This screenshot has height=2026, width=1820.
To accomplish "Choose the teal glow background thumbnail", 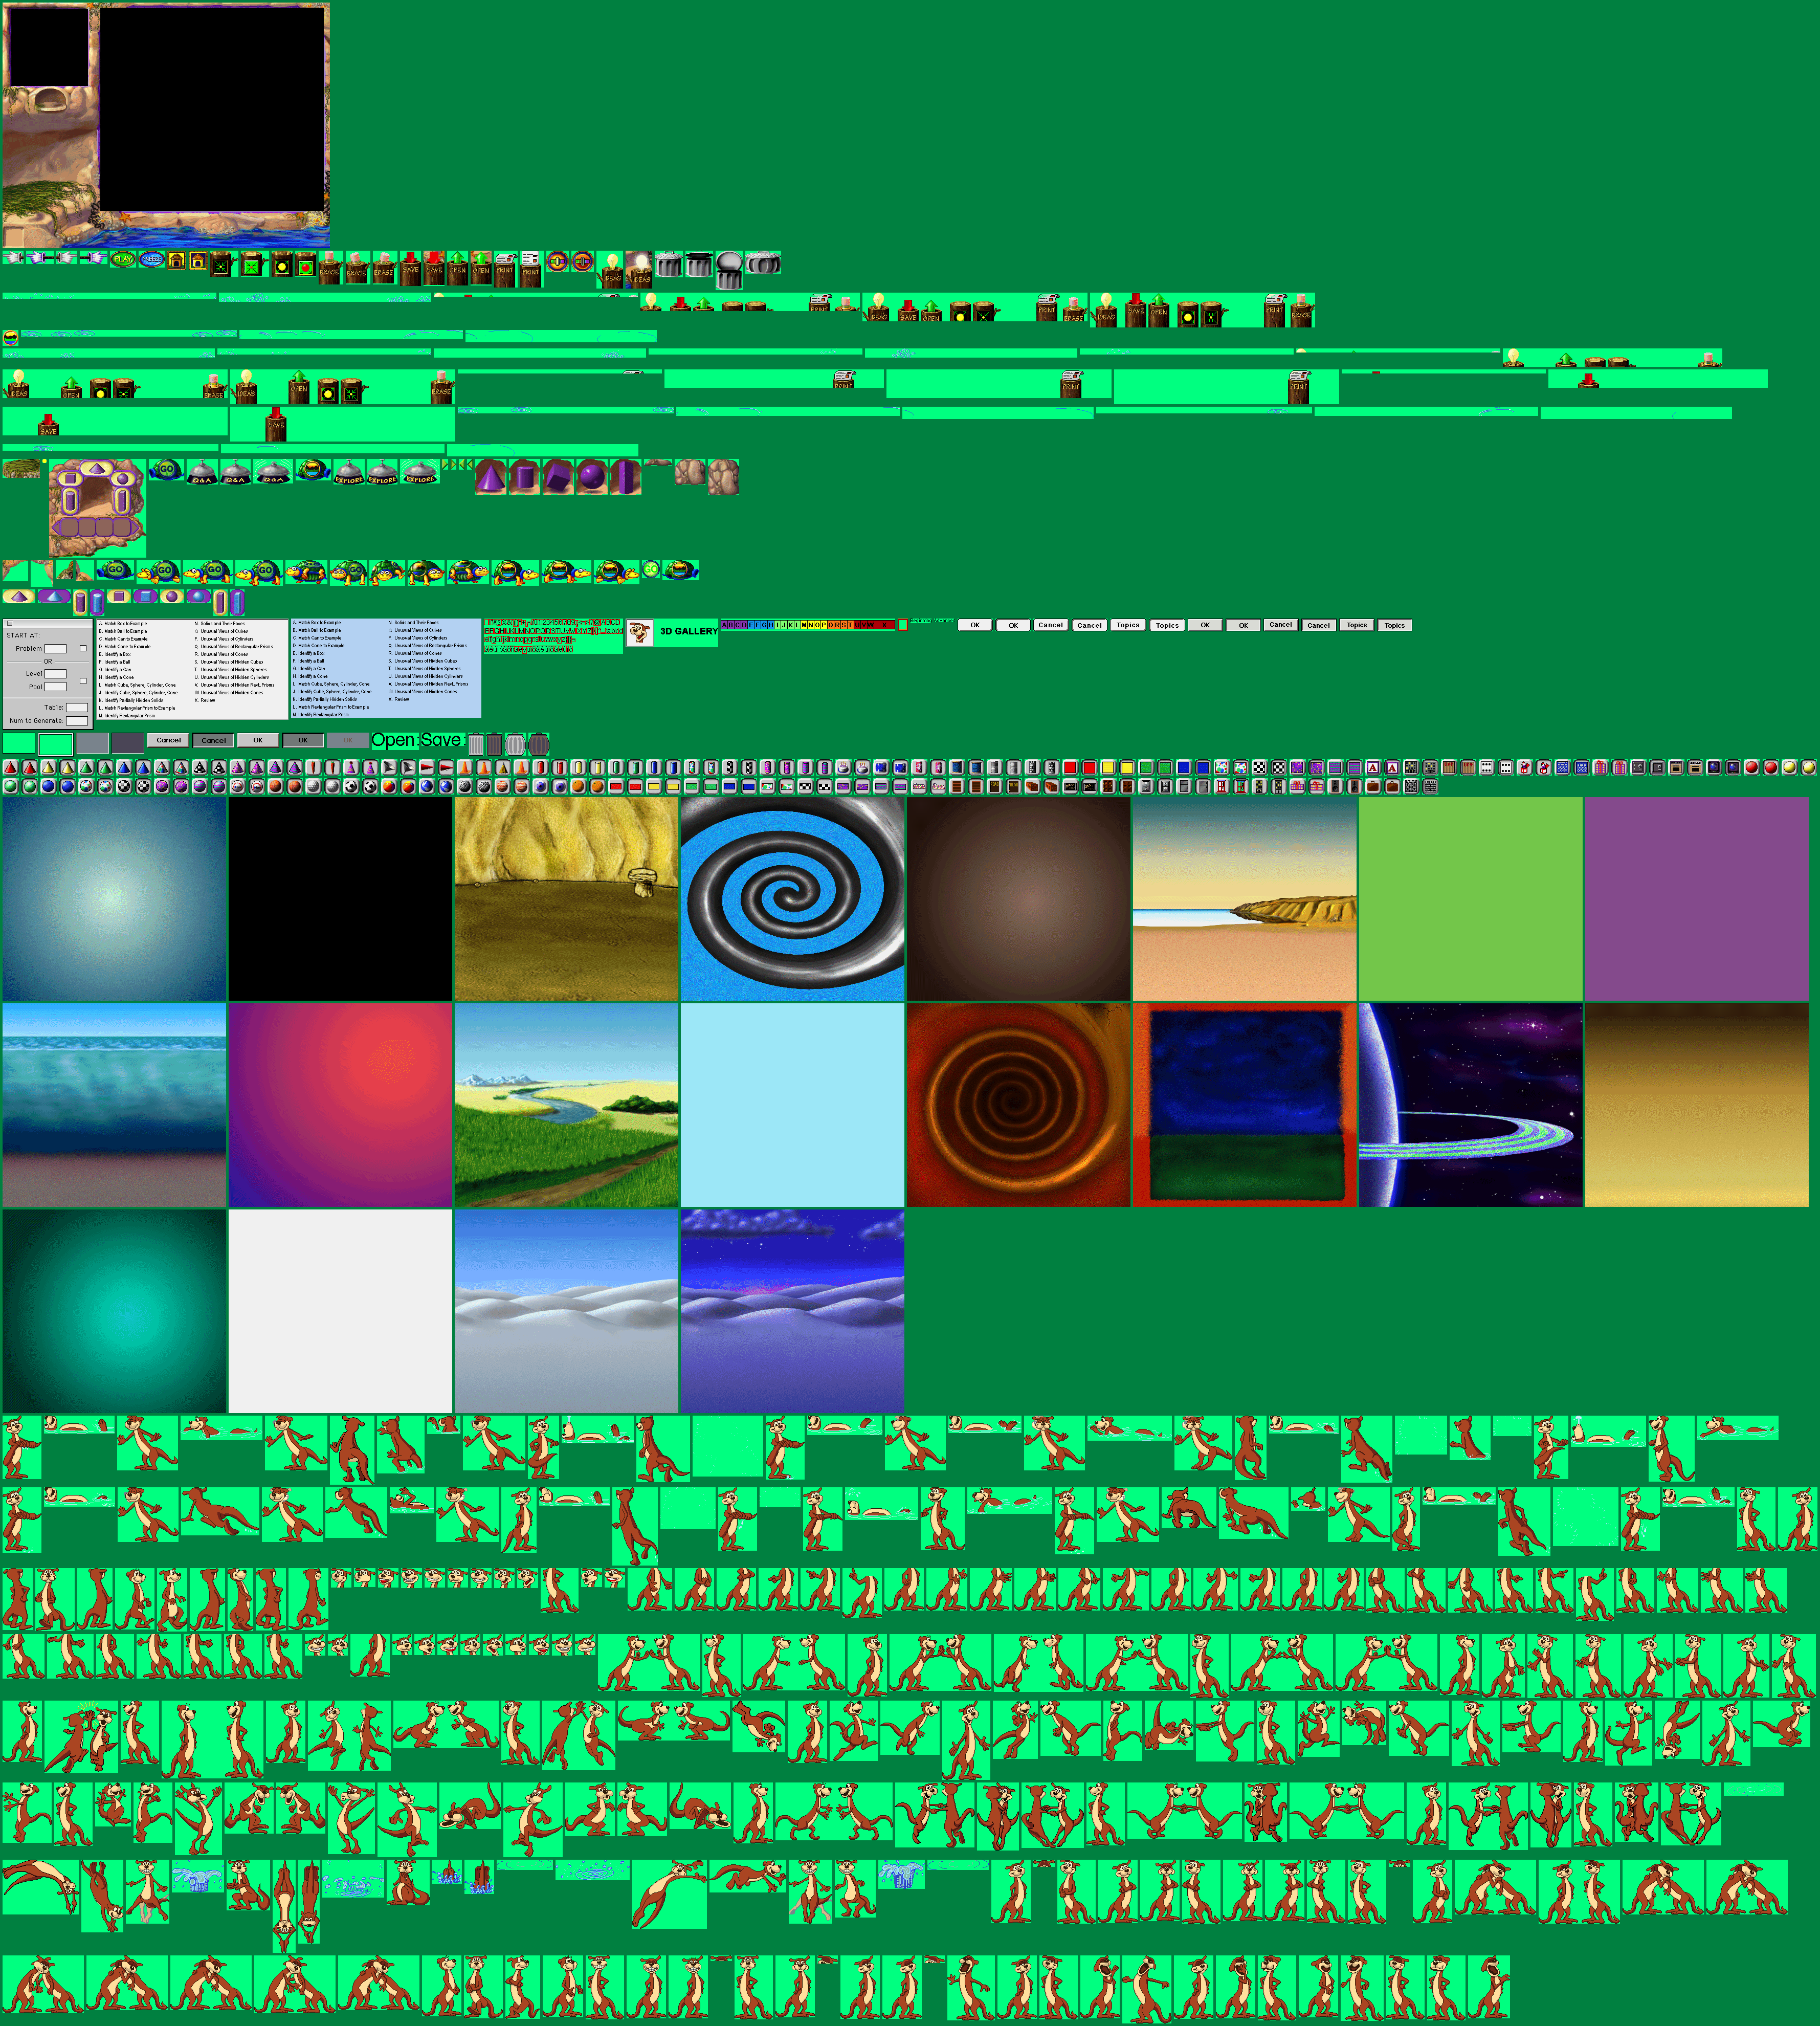I will click(x=114, y=1311).
